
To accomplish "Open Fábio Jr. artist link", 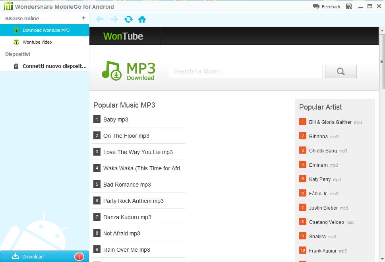I will [x=318, y=194].
